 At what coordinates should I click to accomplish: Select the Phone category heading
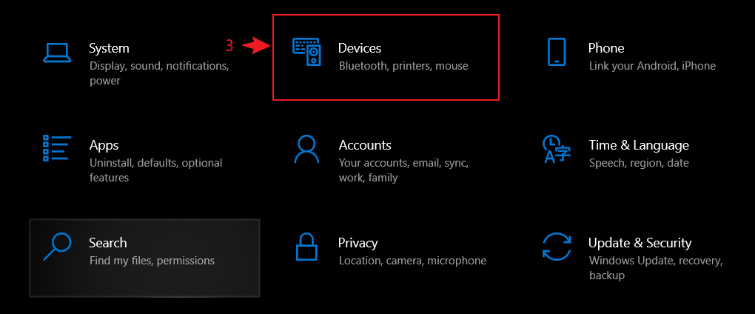click(x=606, y=48)
